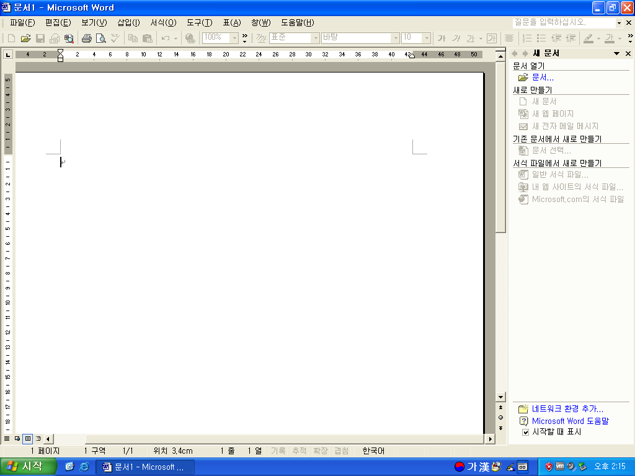Click the Print printer icon

[x=86, y=38]
